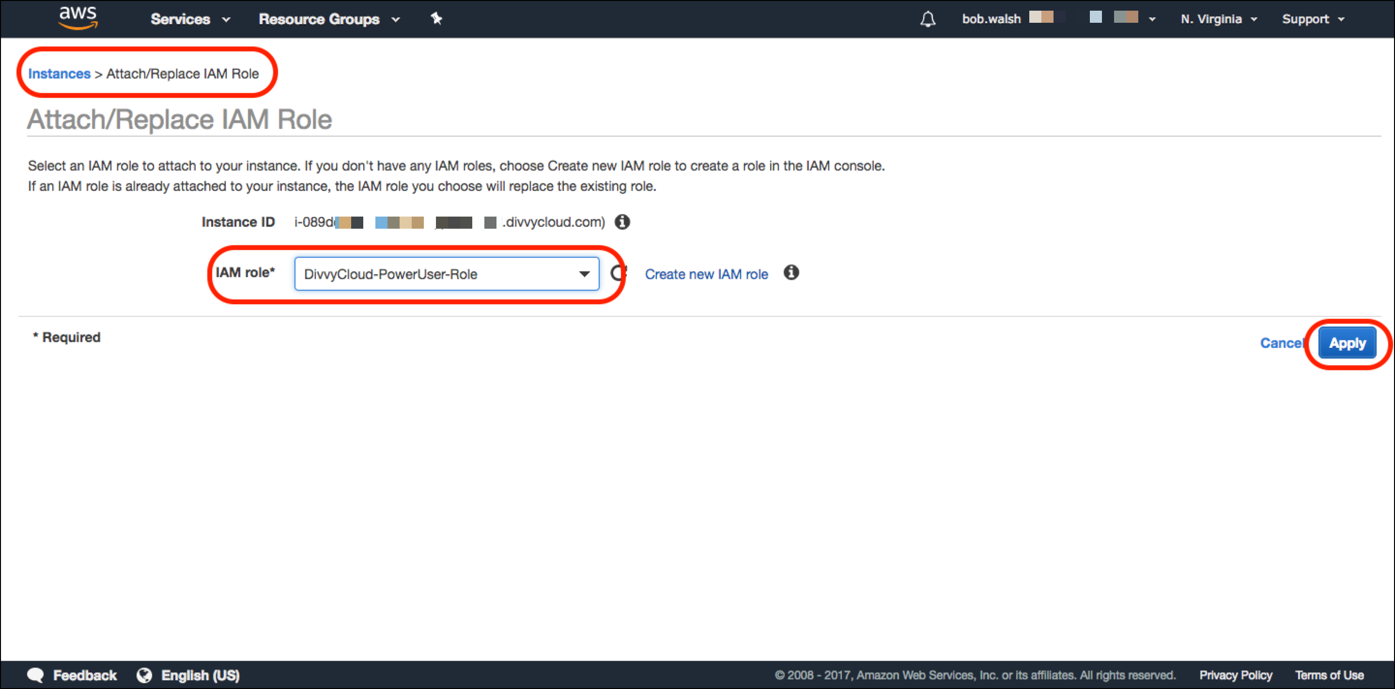Cancel attaching the IAM role
Image resolution: width=1395 pixels, height=689 pixels.
tap(1281, 343)
